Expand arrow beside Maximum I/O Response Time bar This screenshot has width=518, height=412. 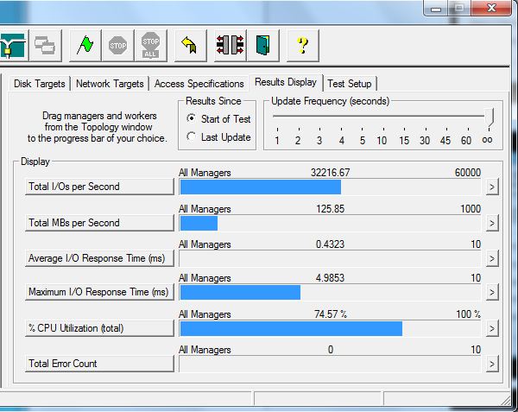[492, 293]
